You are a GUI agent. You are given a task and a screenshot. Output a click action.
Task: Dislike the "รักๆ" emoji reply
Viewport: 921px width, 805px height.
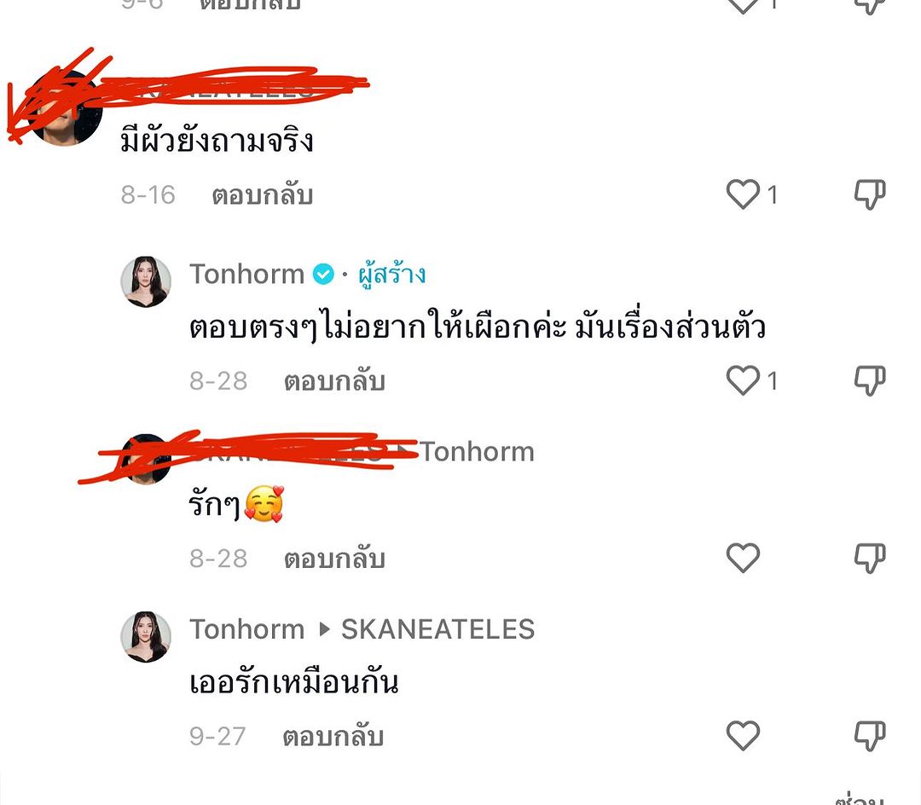click(870, 559)
